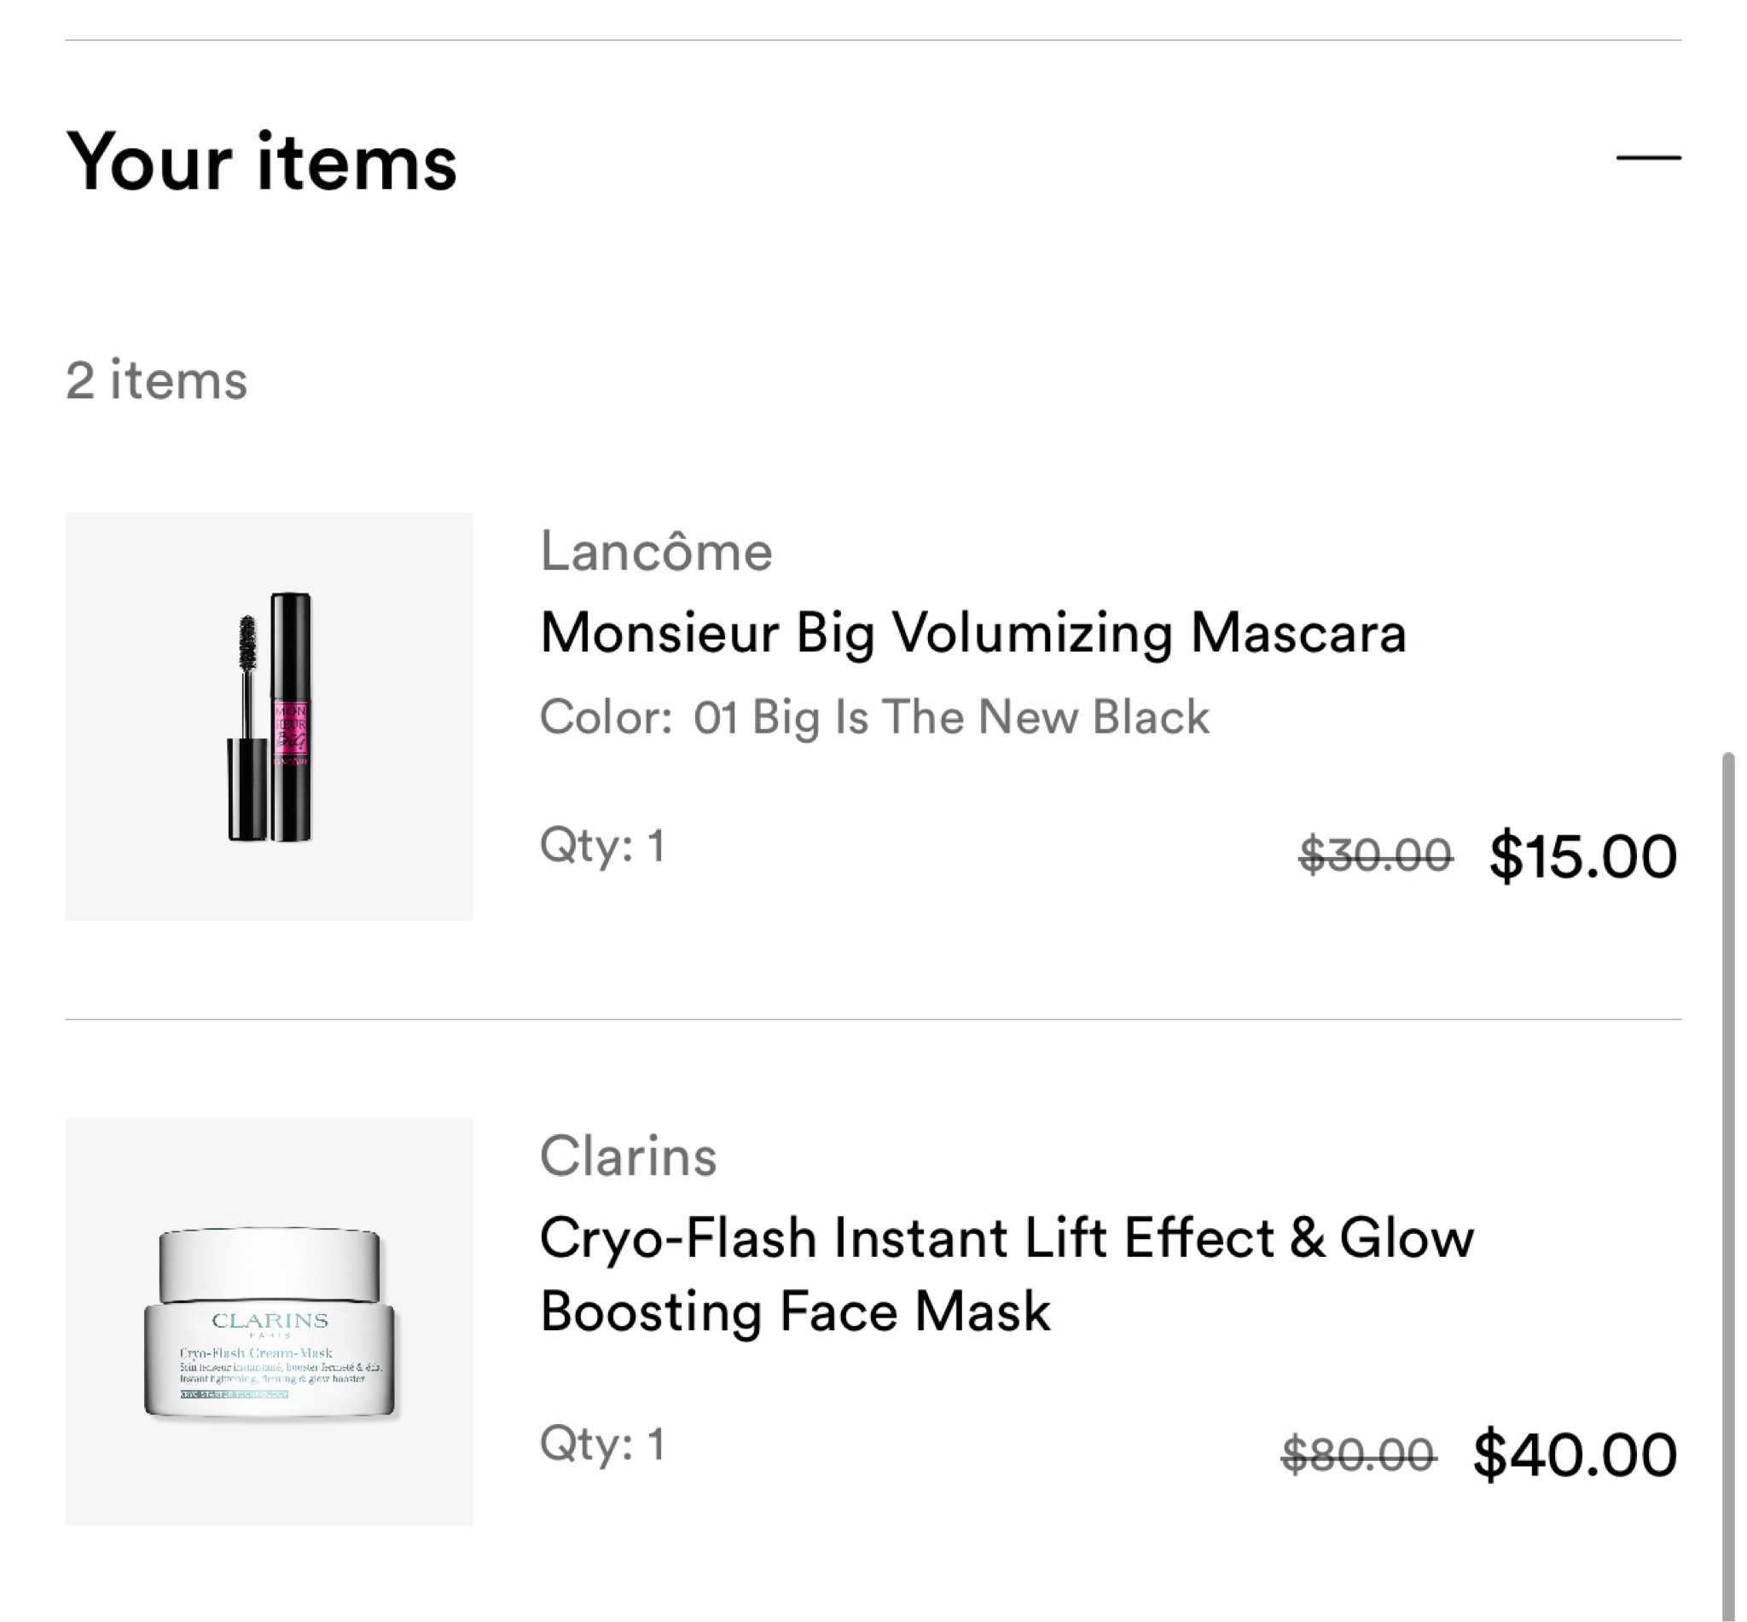Open Monsieur Big Volumizing Mascara product link
Screen dimensions: 1747x1622
click(x=972, y=633)
